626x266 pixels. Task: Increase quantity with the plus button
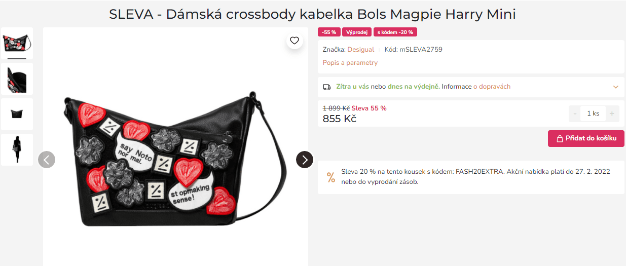[612, 113]
